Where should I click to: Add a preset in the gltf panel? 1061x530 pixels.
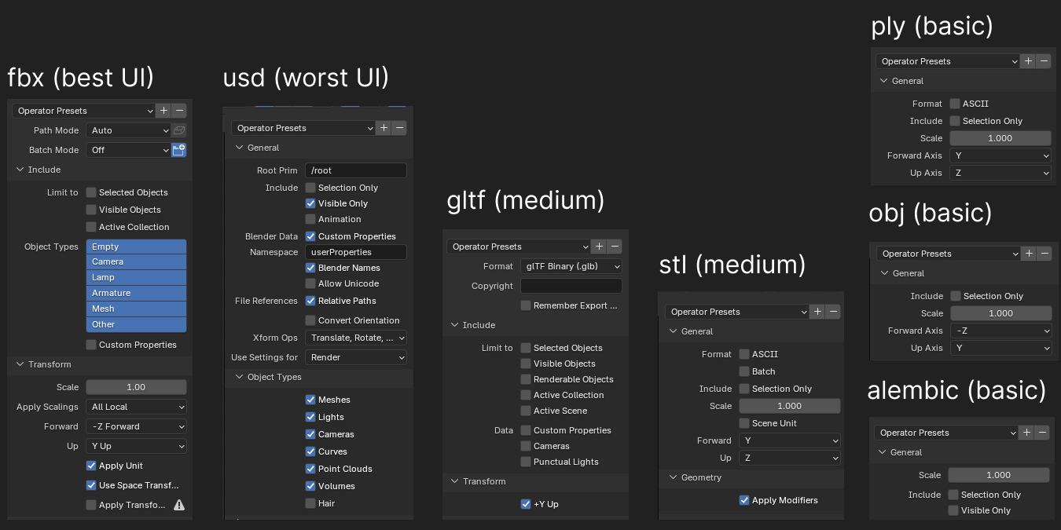coord(599,247)
